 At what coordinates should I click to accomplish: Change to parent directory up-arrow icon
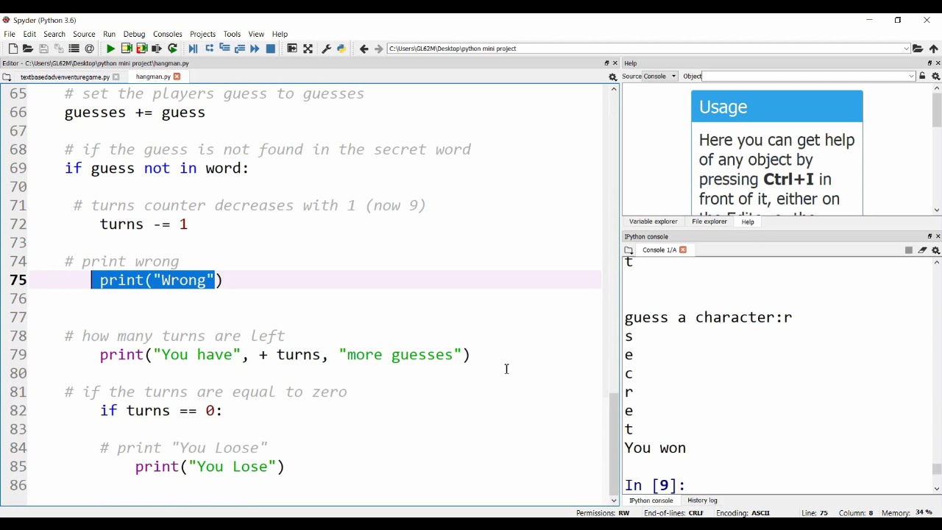coord(934,49)
